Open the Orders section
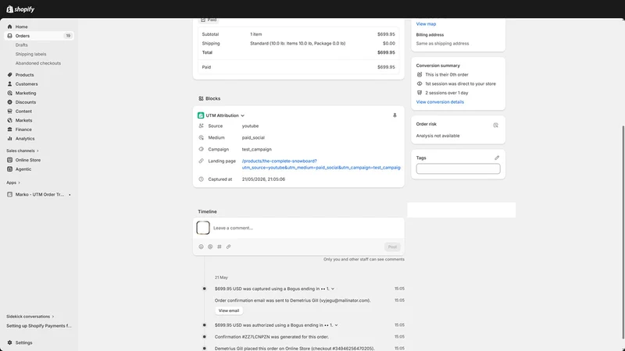This screenshot has height=351, width=625. (38, 36)
